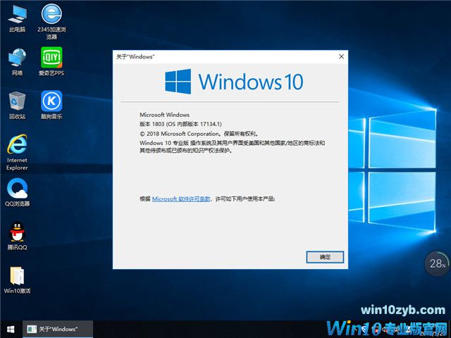451x338 pixels.
Task: Close the 关于"Windows" dialog
Action: (x=341, y=56)
